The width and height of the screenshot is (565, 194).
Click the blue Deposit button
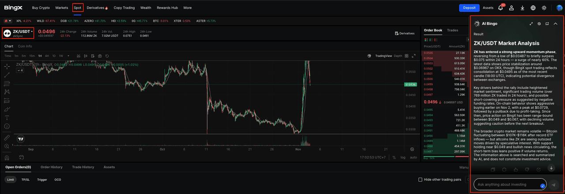469,8
